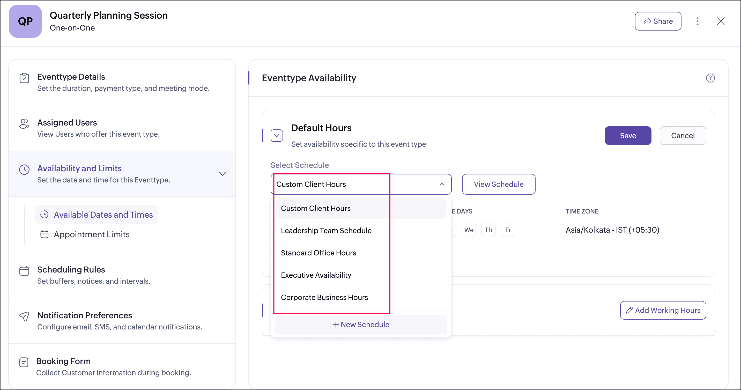Image resolution: width=741 pixels, height=390 pixels.
Task: Open Appointment Limits sub-item
Action: coord(92,234)
